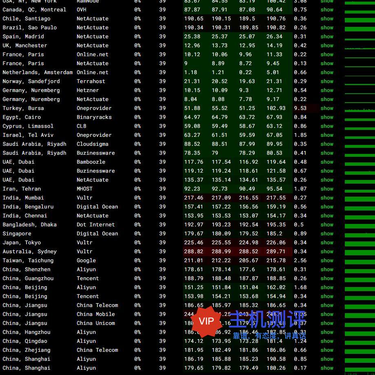Screen dimensions: 375x375
Task: Click 'show' for China, Shenzhen row
Action: coord(327,270)
